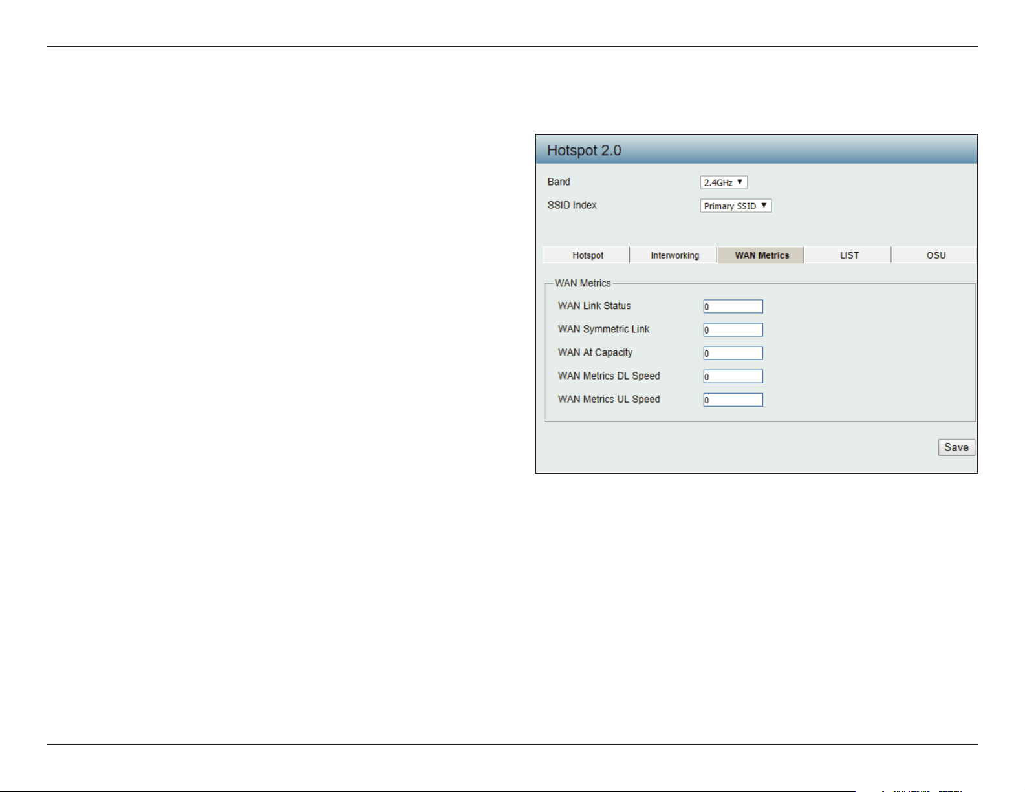This screenshot has height=792, width=1025.
Task: Switch to the Hotspot tab
Action: 587,255
